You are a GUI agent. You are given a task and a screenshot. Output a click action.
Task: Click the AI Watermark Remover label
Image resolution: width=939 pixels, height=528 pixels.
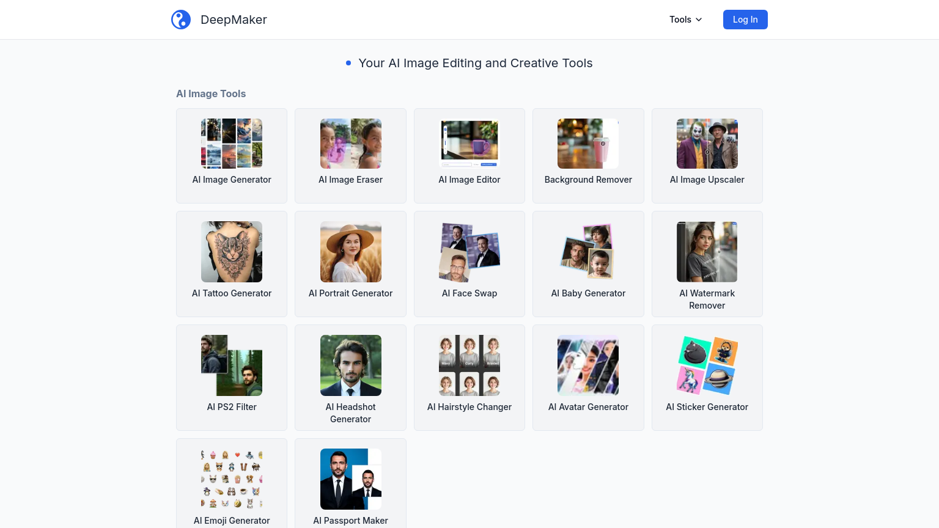tap(707, 299)
